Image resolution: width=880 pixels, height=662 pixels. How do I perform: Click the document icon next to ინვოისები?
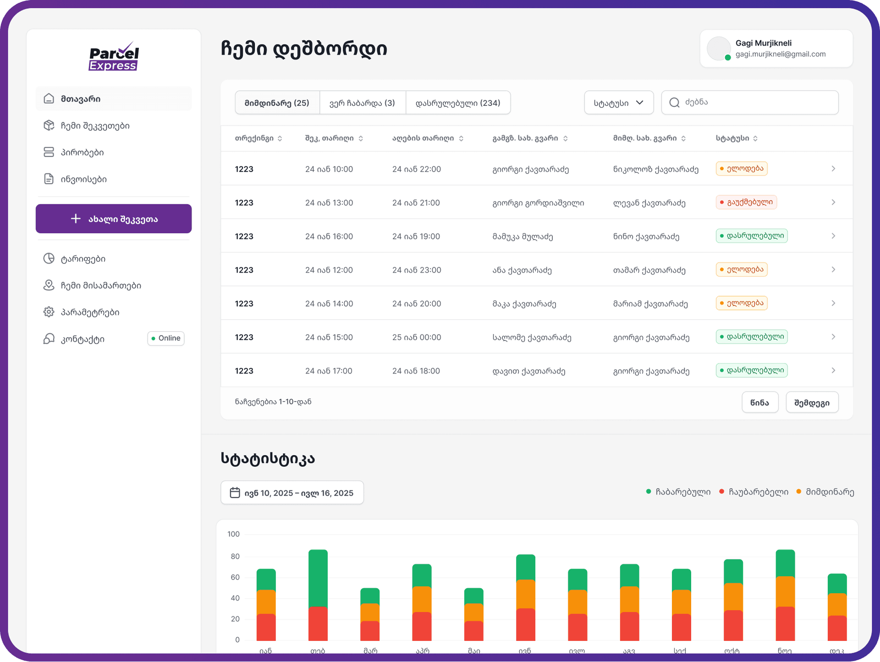pyautogui.click(x=49, y=179)
